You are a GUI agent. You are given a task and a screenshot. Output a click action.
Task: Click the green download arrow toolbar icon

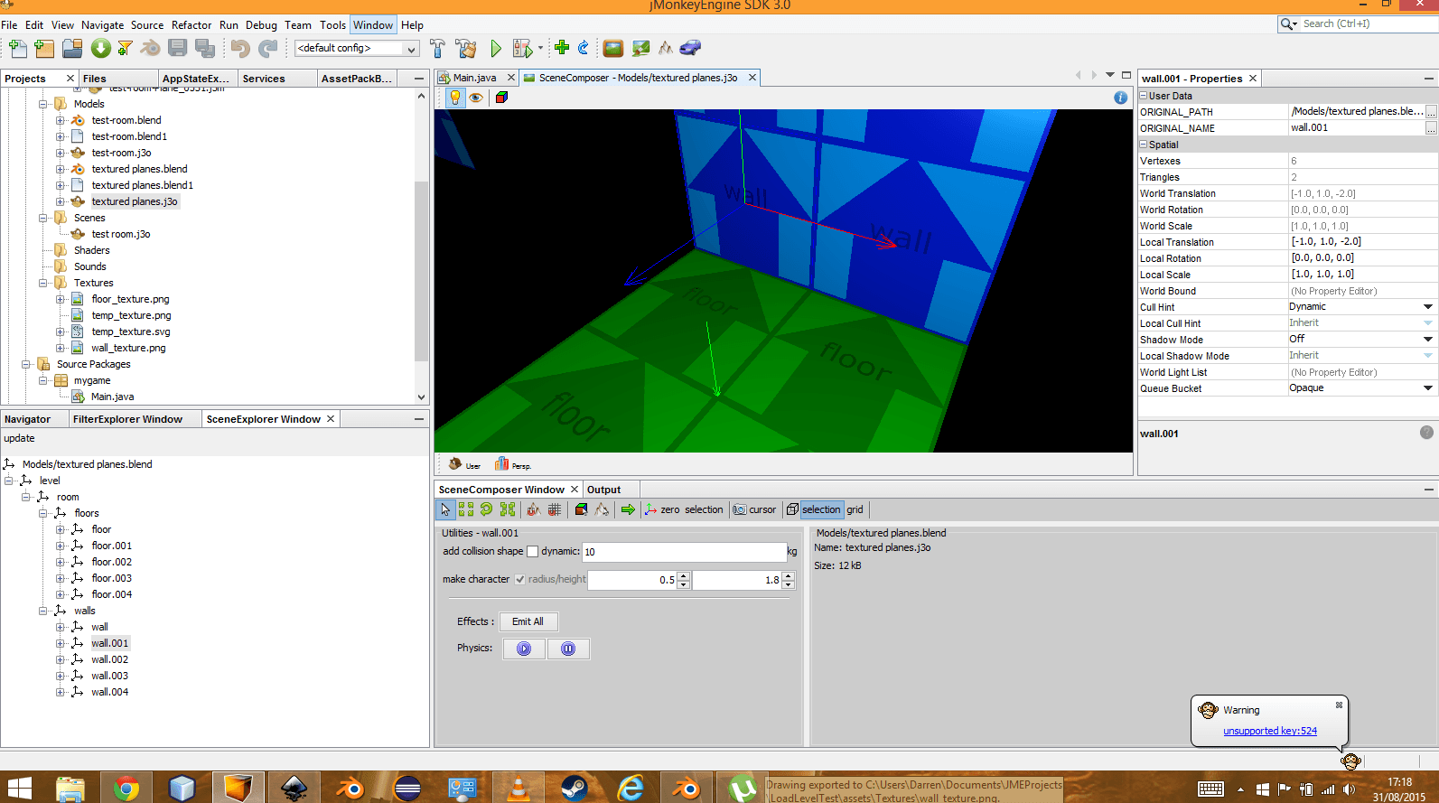coord(100,48)
